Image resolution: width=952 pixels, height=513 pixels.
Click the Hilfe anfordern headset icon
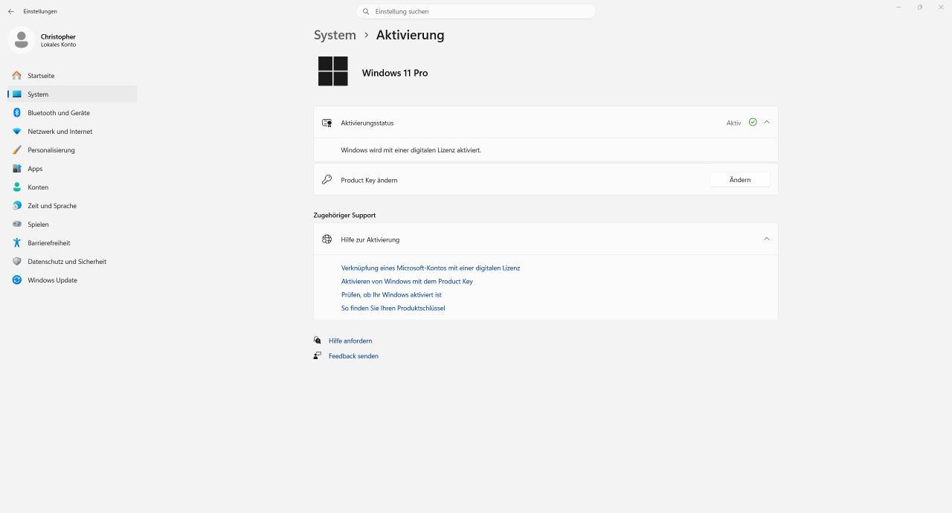[x=318, y=341]
